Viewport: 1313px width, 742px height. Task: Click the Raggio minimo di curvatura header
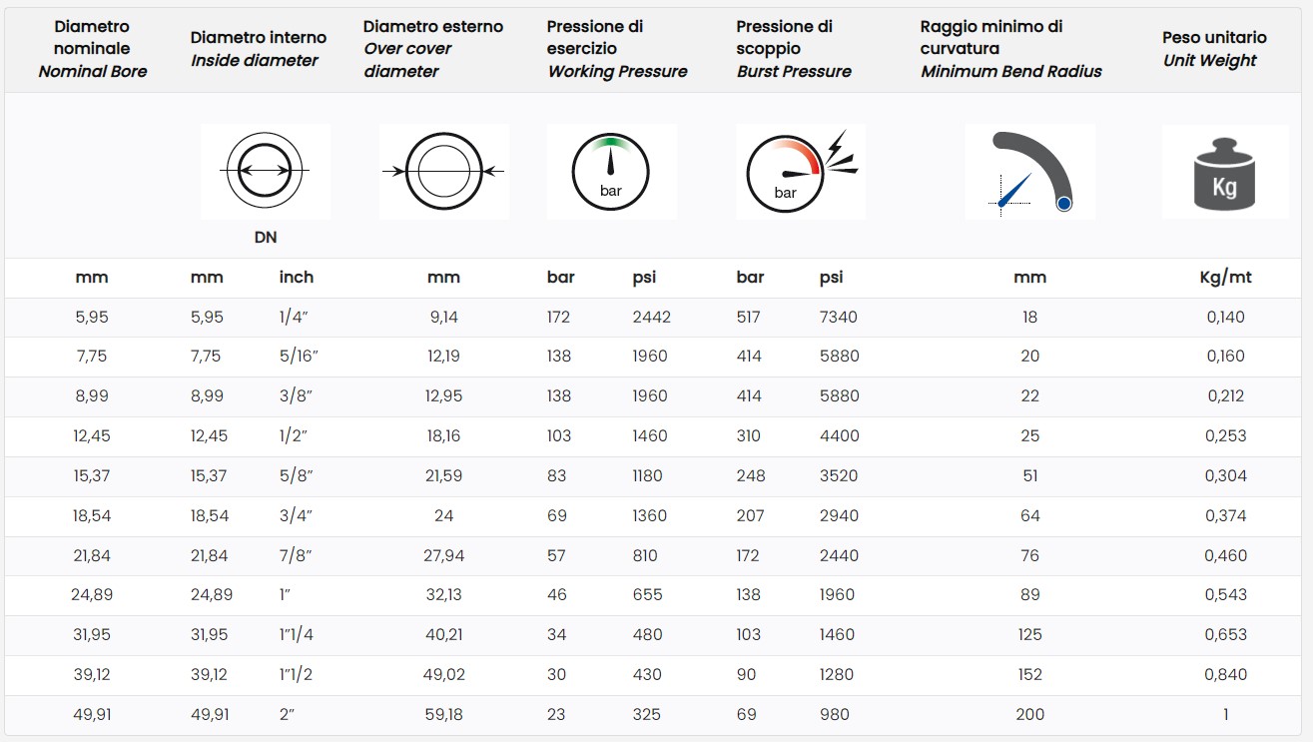point(1010,48)
